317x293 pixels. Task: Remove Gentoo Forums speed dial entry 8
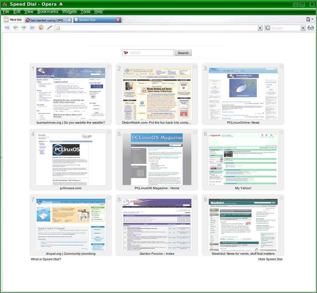[195, 198]
